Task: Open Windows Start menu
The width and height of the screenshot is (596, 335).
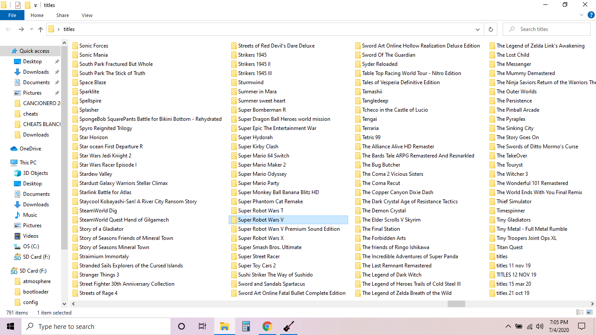Action: tap(10, 326)
